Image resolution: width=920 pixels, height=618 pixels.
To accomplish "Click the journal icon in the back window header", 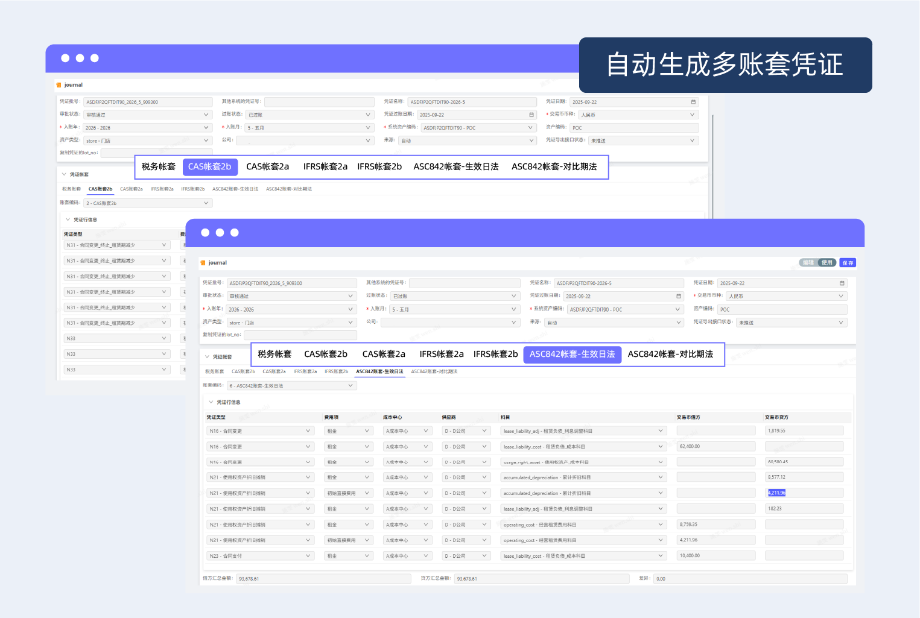I will [x=59, y=85].
